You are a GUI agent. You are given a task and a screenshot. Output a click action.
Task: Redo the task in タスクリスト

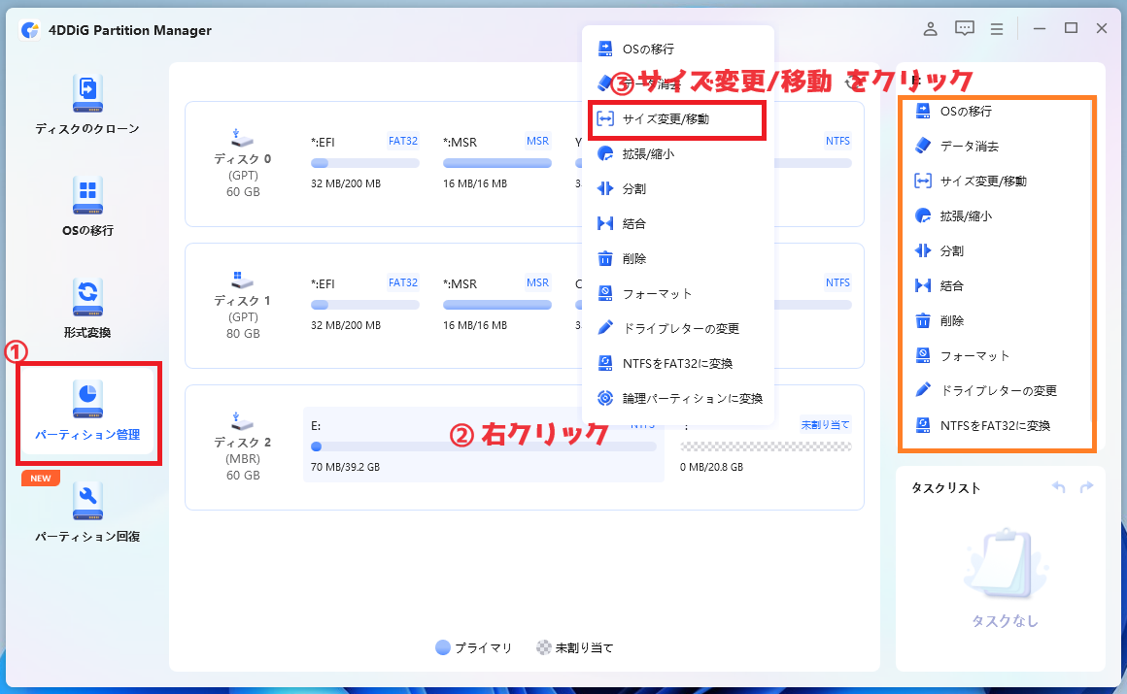click(1086, 487)
